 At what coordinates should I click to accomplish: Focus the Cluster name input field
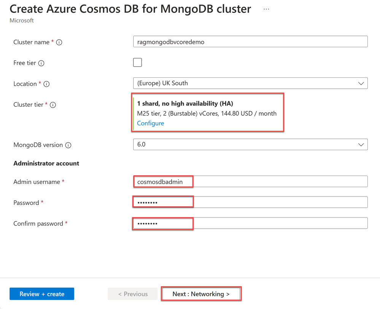[x=250, y=42]
